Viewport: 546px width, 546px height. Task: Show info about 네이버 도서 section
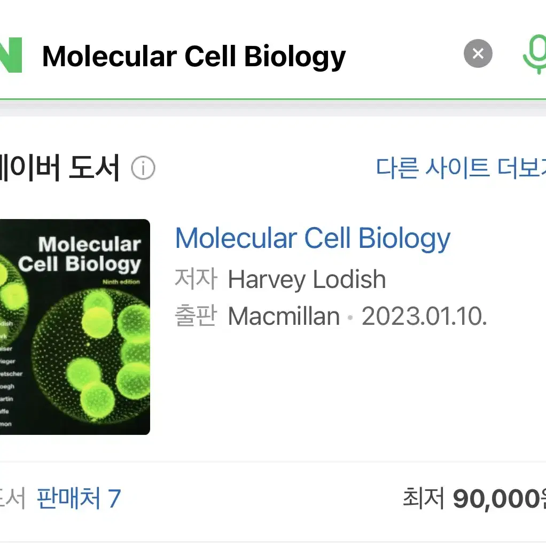click(143, 168)
